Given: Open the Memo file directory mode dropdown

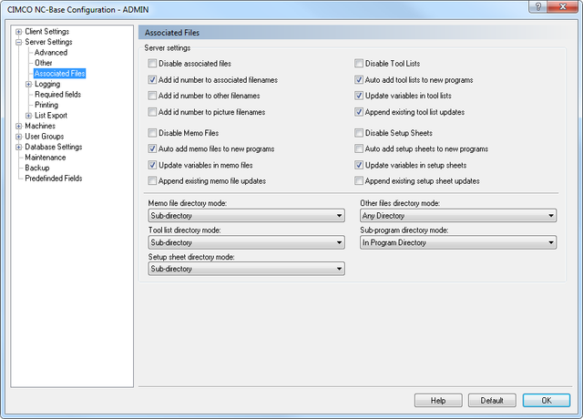Looking at the screenshot, I should point(246,216).
